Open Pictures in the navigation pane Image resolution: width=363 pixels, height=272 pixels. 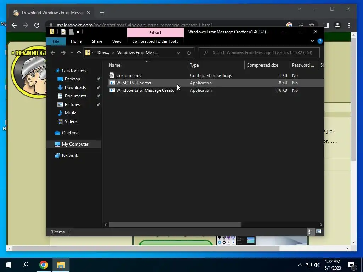pos(72,104)
